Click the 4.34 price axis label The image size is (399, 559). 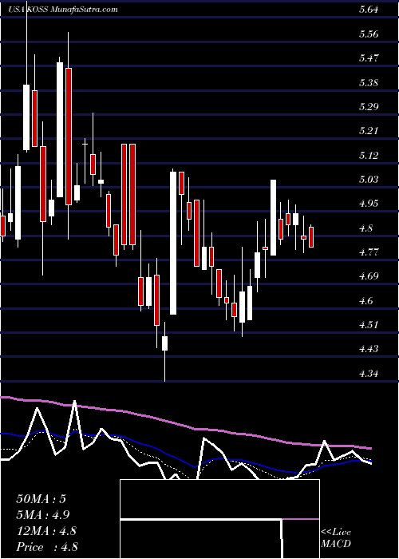point(369,373)
